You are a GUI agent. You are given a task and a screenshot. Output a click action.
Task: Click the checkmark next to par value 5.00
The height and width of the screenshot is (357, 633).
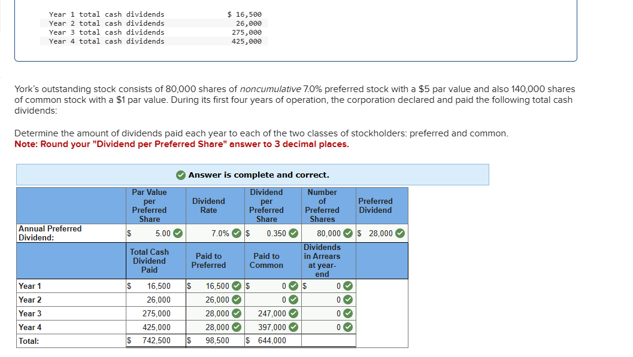point(178,233)
